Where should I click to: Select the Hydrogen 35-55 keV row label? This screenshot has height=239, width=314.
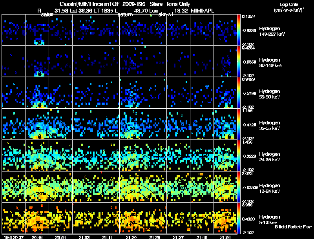coord(270,126)
